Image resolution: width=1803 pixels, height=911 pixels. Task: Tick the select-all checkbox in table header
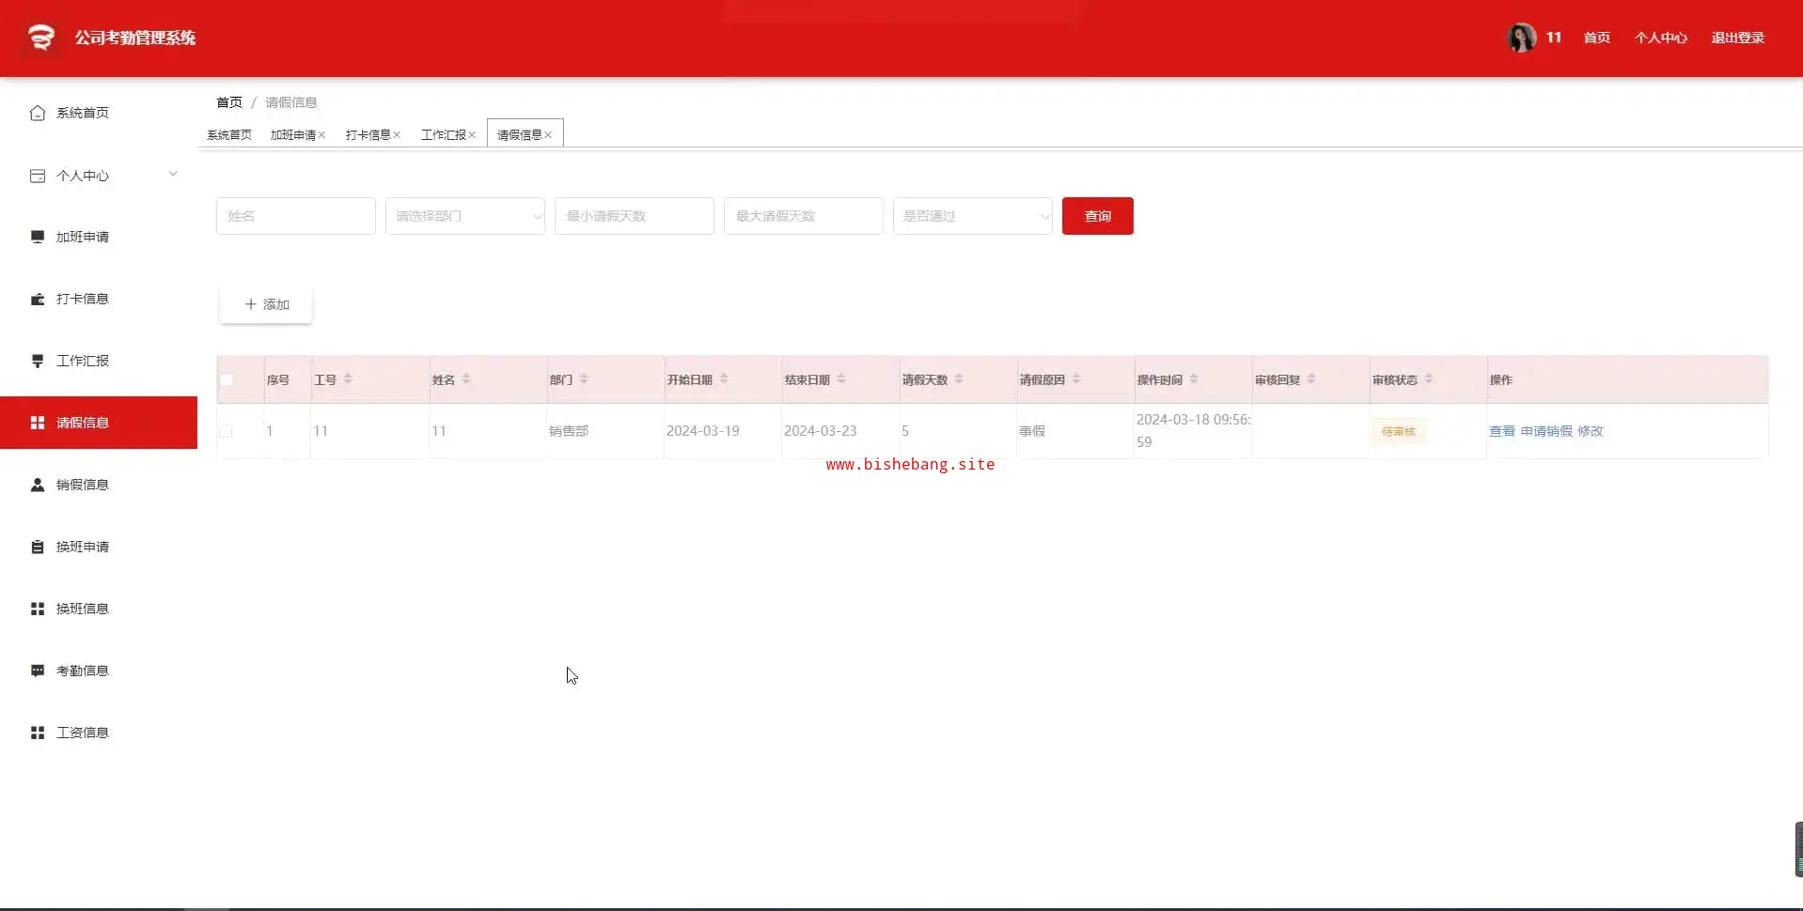(227, 379)
